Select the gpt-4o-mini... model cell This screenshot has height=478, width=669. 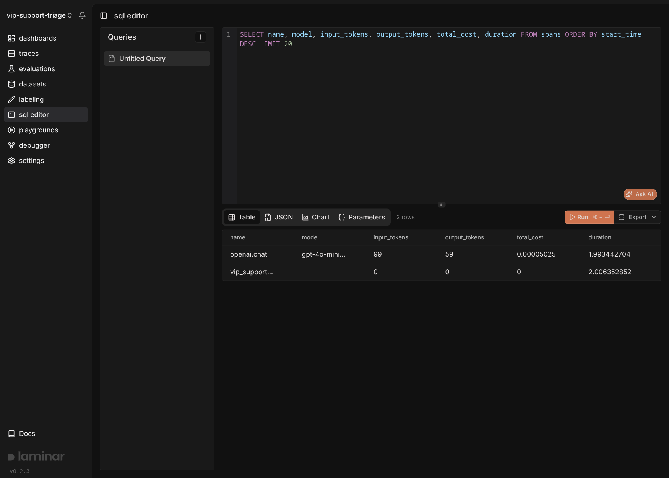323,254
